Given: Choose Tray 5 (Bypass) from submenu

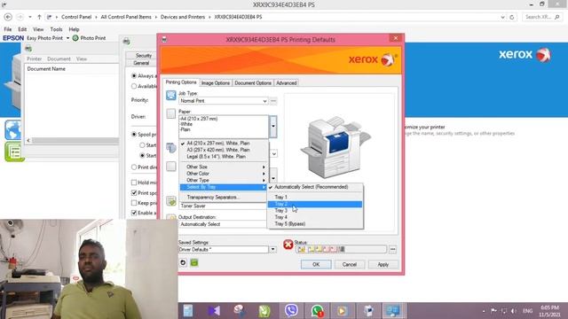Looking at the screenshot, I should 315,224.
